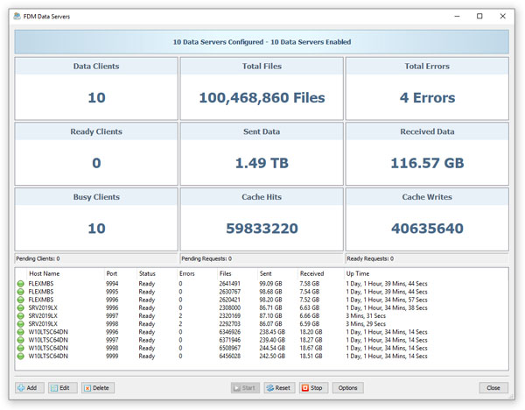This screenshot has width=525, height=410.
Task: Edit the selected data server
Action: point(63,388)
